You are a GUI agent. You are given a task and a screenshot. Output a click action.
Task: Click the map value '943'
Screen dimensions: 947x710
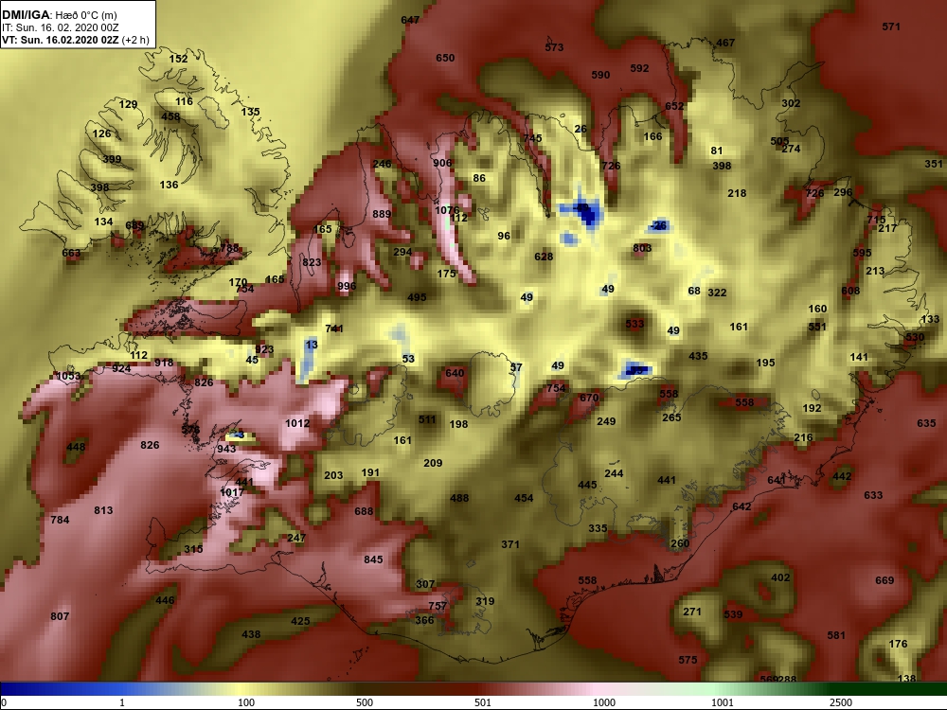point(226,449)
